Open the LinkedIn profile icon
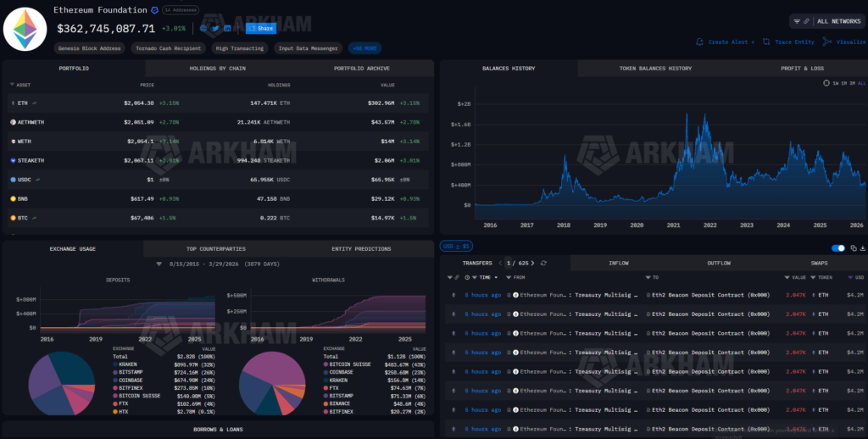The width and height of the screenshot is (868, 439). (227, 28)
